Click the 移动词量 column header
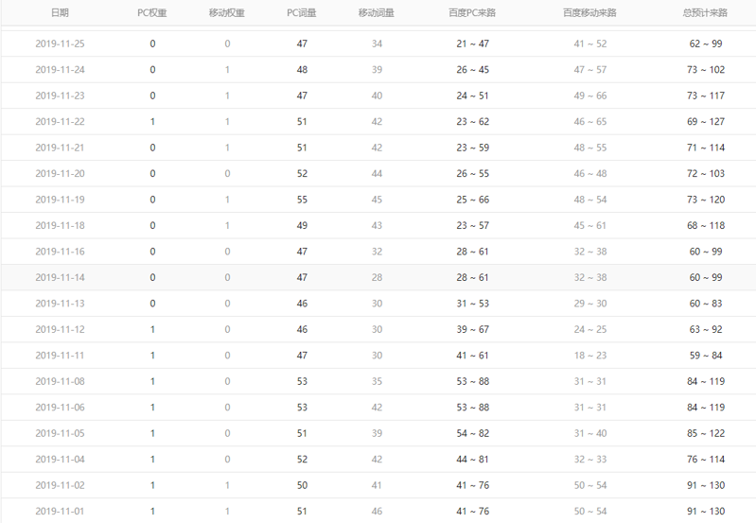Viewport: 756px width, 523px height. pyautogui.click(x=376, y=13)
